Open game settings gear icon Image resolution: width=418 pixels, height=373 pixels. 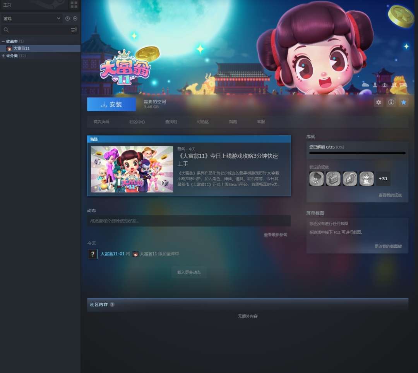[379, 102]
